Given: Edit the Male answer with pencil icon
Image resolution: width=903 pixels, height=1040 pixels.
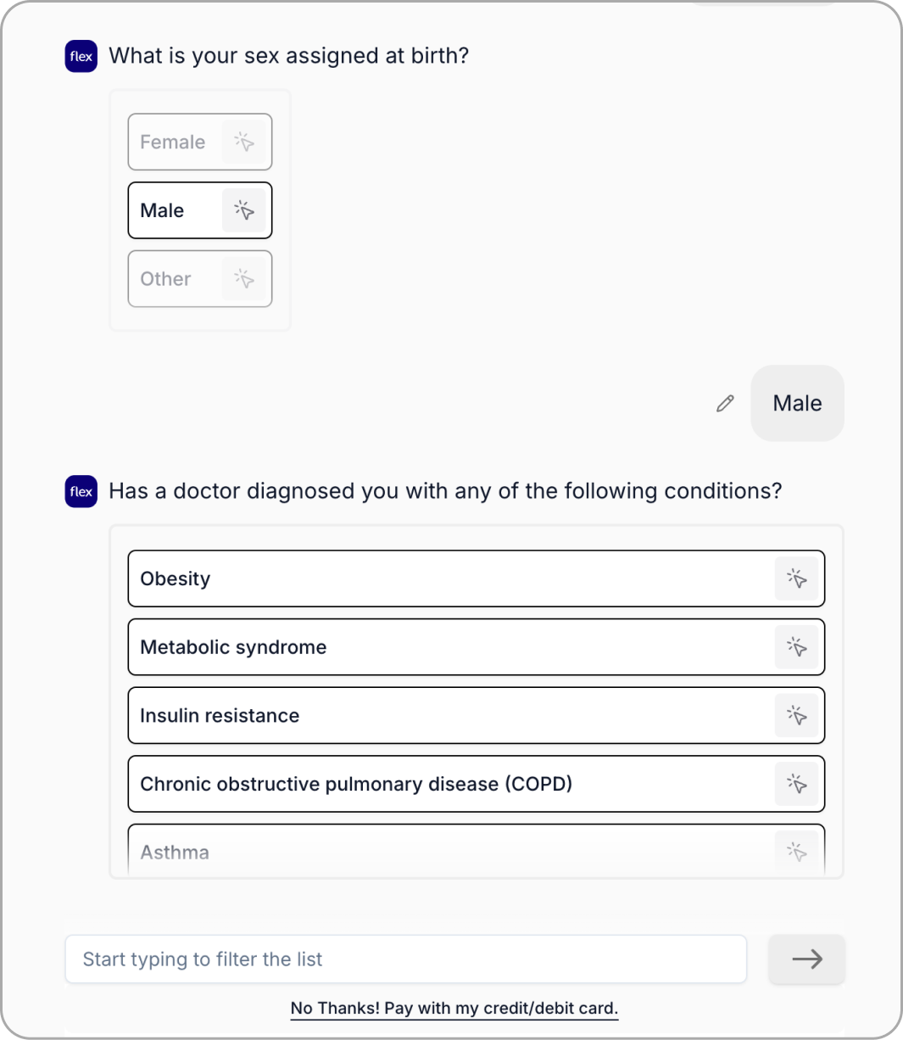Looking at the screenshot, I should pyautogui.click(x=725, y=404).
